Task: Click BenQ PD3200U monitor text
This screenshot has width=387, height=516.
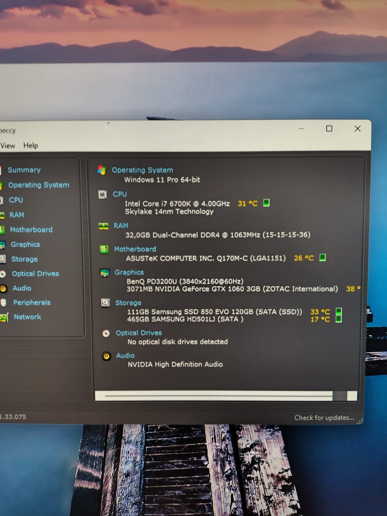Action: click(185, 281)
